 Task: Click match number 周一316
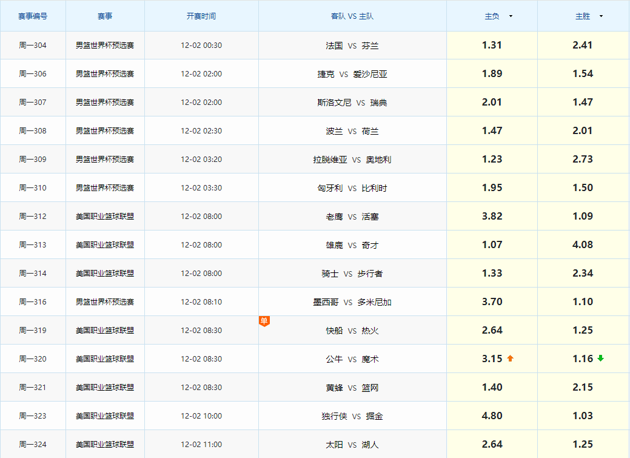click(33, 302)
